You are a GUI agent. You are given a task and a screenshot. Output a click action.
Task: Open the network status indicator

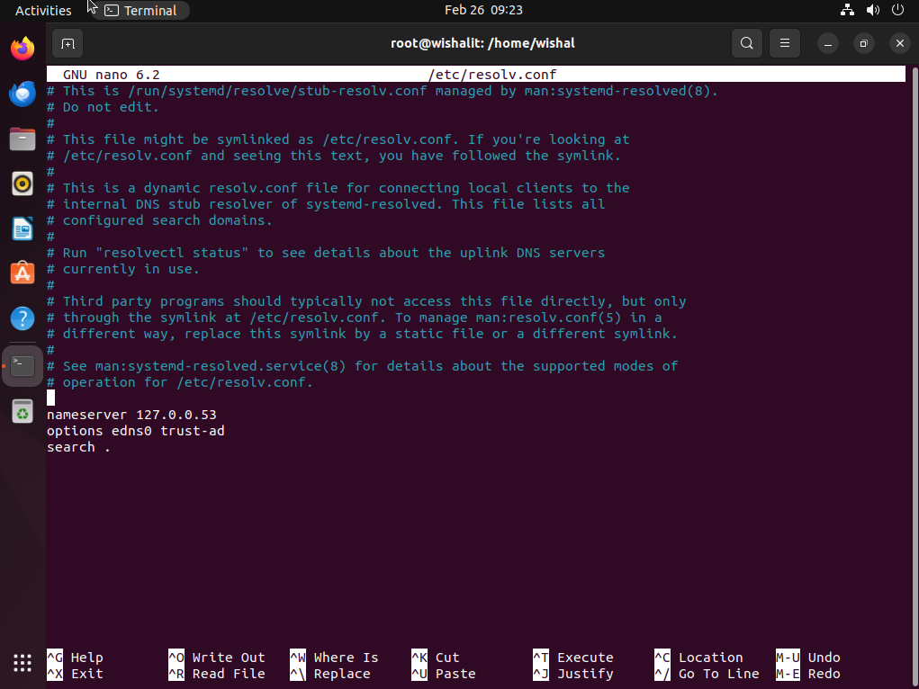coord(846,10)
